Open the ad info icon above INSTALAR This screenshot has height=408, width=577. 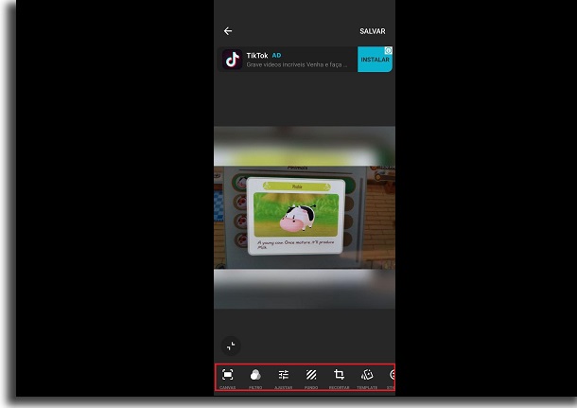pyautogui.click(x=389, y=50)
